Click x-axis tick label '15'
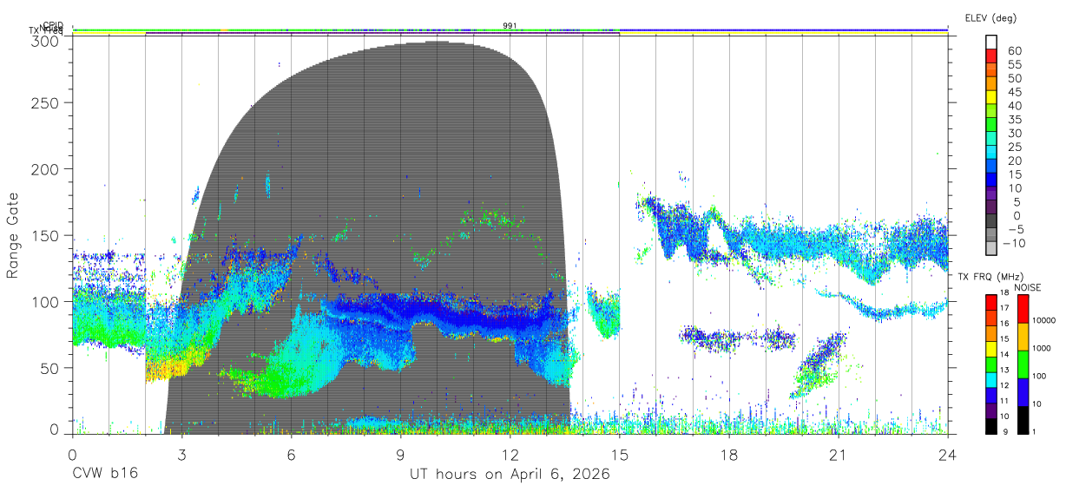The image size is (1066, 492). tap(620, 455)
